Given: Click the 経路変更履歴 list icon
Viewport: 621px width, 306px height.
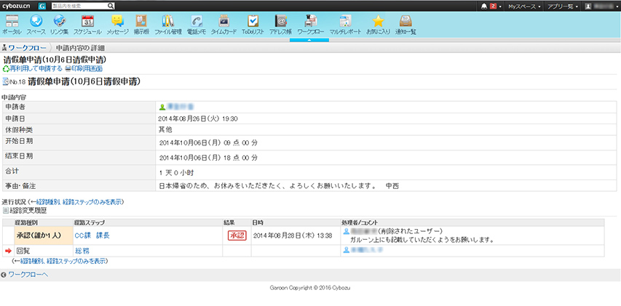Looking at the screenshot, I should 5,211.
